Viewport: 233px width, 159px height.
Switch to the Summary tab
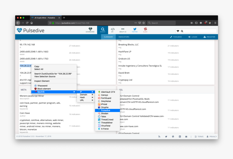point(108,37)
